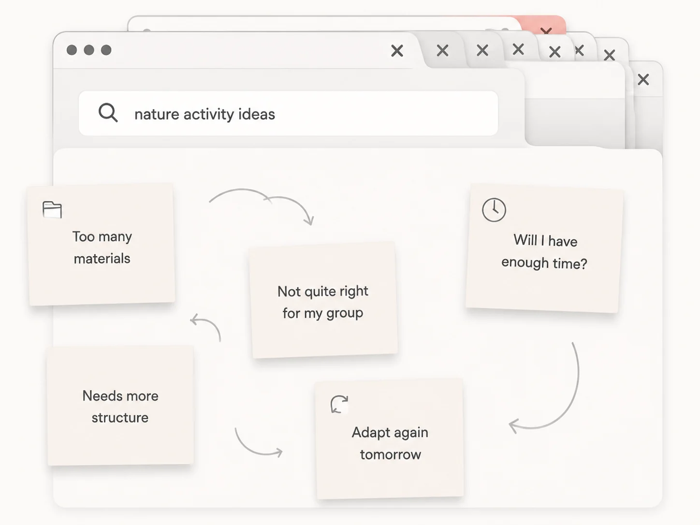Close the tab directly beside the active tab
The width and height of the screenshot is (700, 525).
coord(442,50)
